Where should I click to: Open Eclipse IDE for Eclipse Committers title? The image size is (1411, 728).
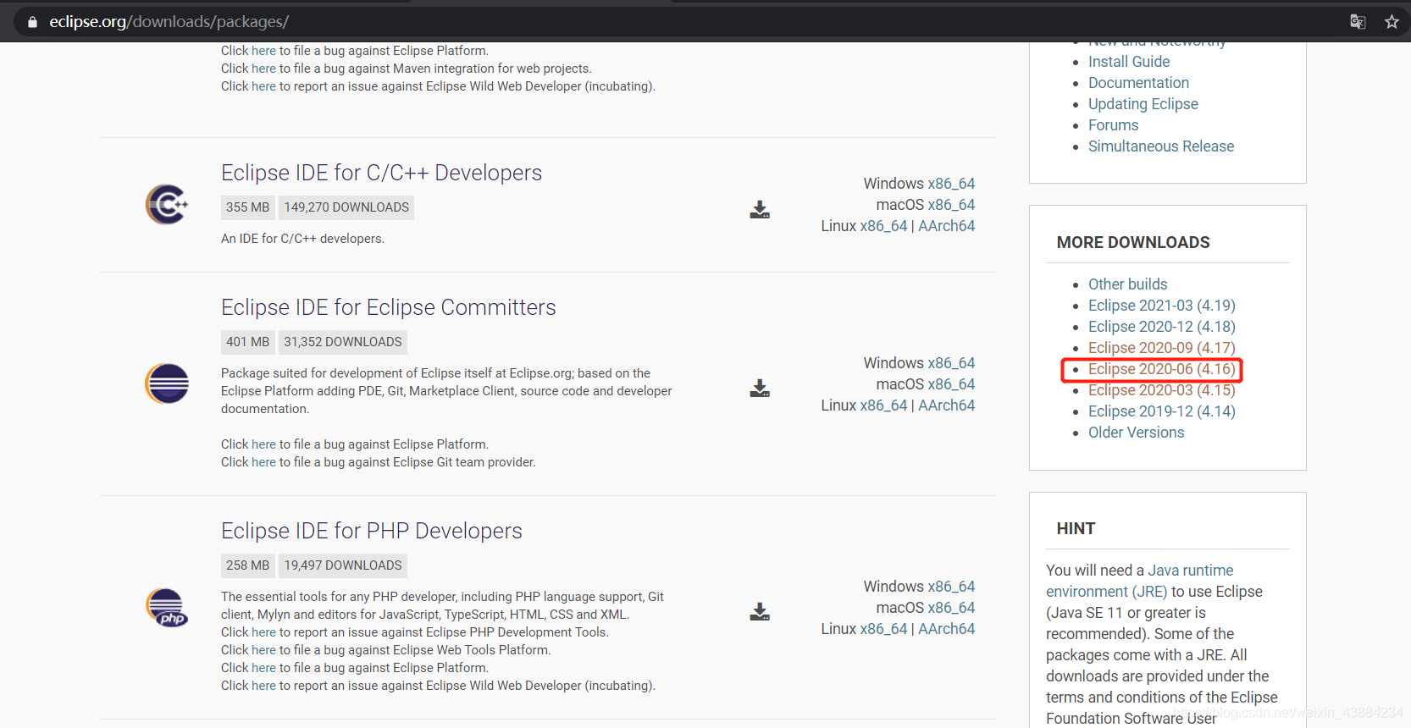(x=389, y=307)
